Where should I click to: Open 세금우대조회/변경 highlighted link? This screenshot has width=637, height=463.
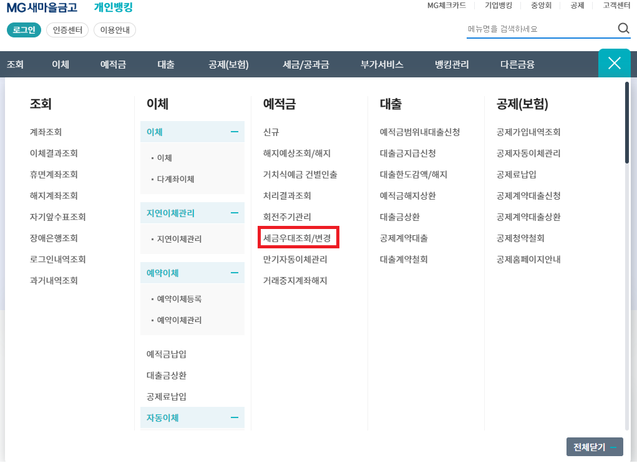click(x=298, y=237)
